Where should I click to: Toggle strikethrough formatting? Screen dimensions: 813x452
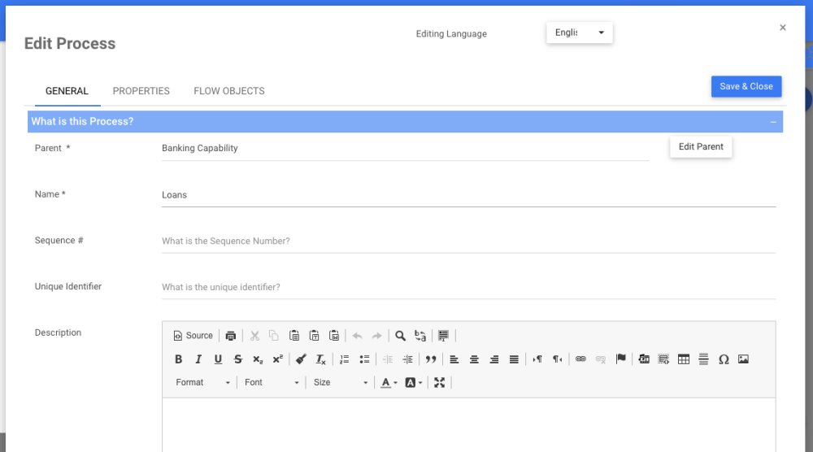tap(238, 359)
